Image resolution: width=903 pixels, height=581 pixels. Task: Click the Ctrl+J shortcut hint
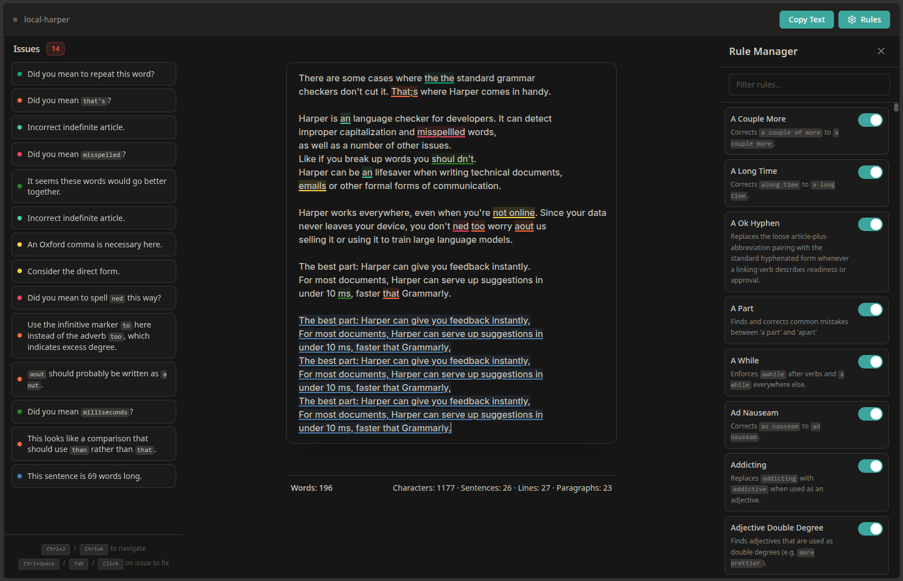(56, 549)
